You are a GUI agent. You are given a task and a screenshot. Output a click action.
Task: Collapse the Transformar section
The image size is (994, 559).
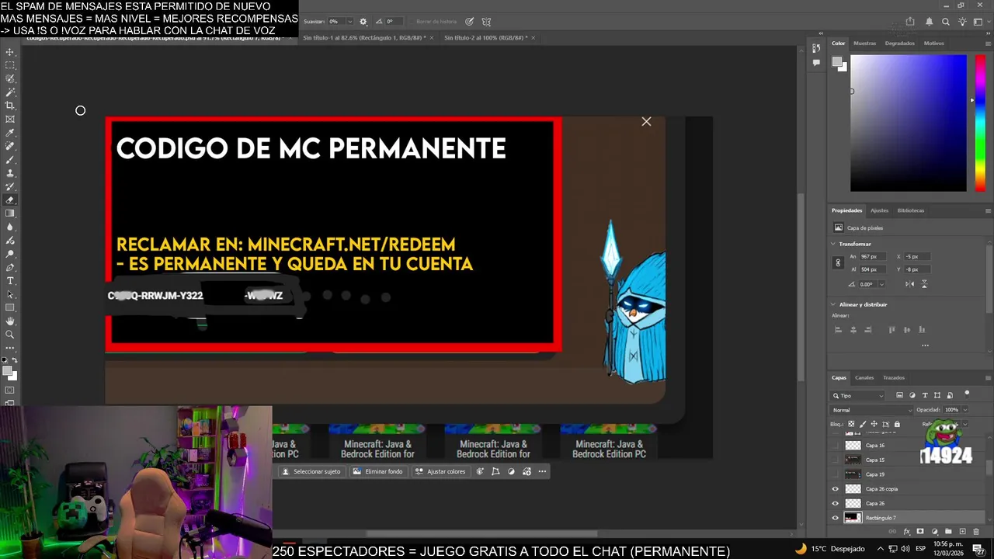tap(834, 244)
